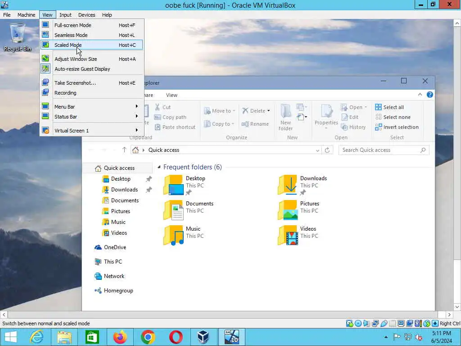Select Network in navigation pane
Screen dimensions: 461x346
[109, 276]
